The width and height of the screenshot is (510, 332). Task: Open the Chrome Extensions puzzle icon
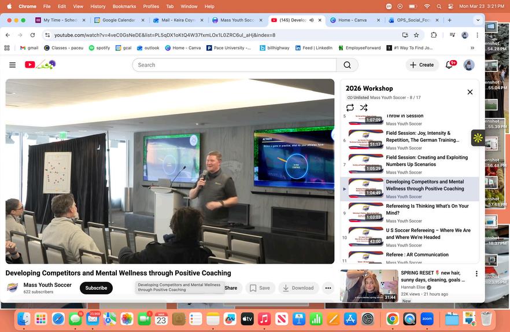434,35
